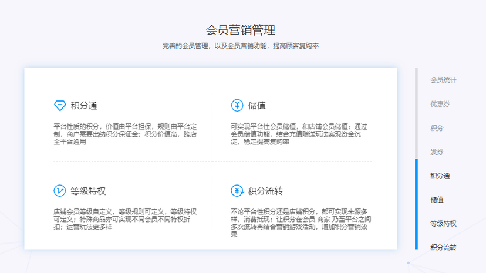Click description starting 平台性质的积分
This screenshot has width=486, height=273.
pyautogui.click(x=125, y=134)
